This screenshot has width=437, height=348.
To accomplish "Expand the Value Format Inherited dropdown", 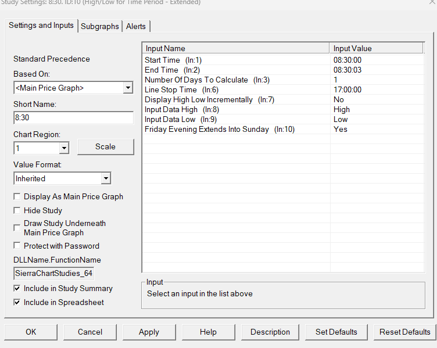I will click(x=106, y=178).
